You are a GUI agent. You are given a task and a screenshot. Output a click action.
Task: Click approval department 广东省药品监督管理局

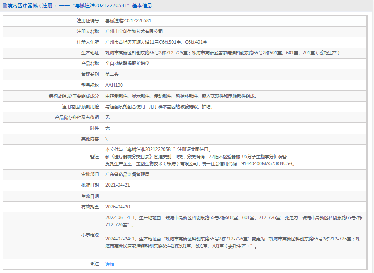click(127, 174)
